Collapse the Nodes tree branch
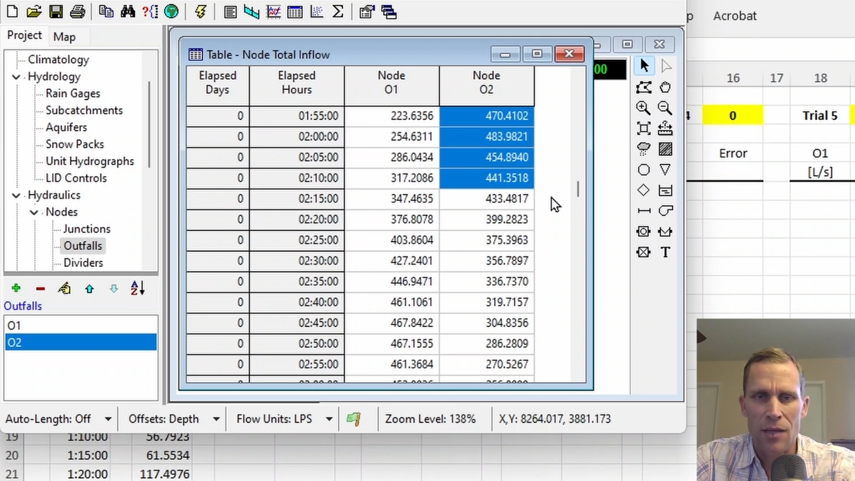 34,212
